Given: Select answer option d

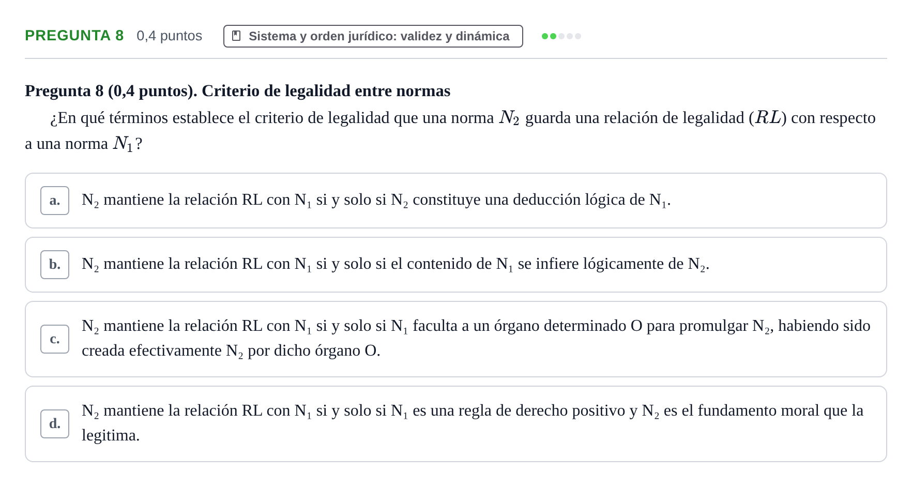Looking at the screenshot, I should [455, 424].
